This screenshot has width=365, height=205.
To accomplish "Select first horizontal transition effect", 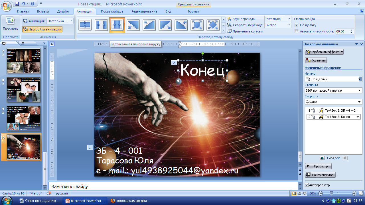I will pos(85,25).
